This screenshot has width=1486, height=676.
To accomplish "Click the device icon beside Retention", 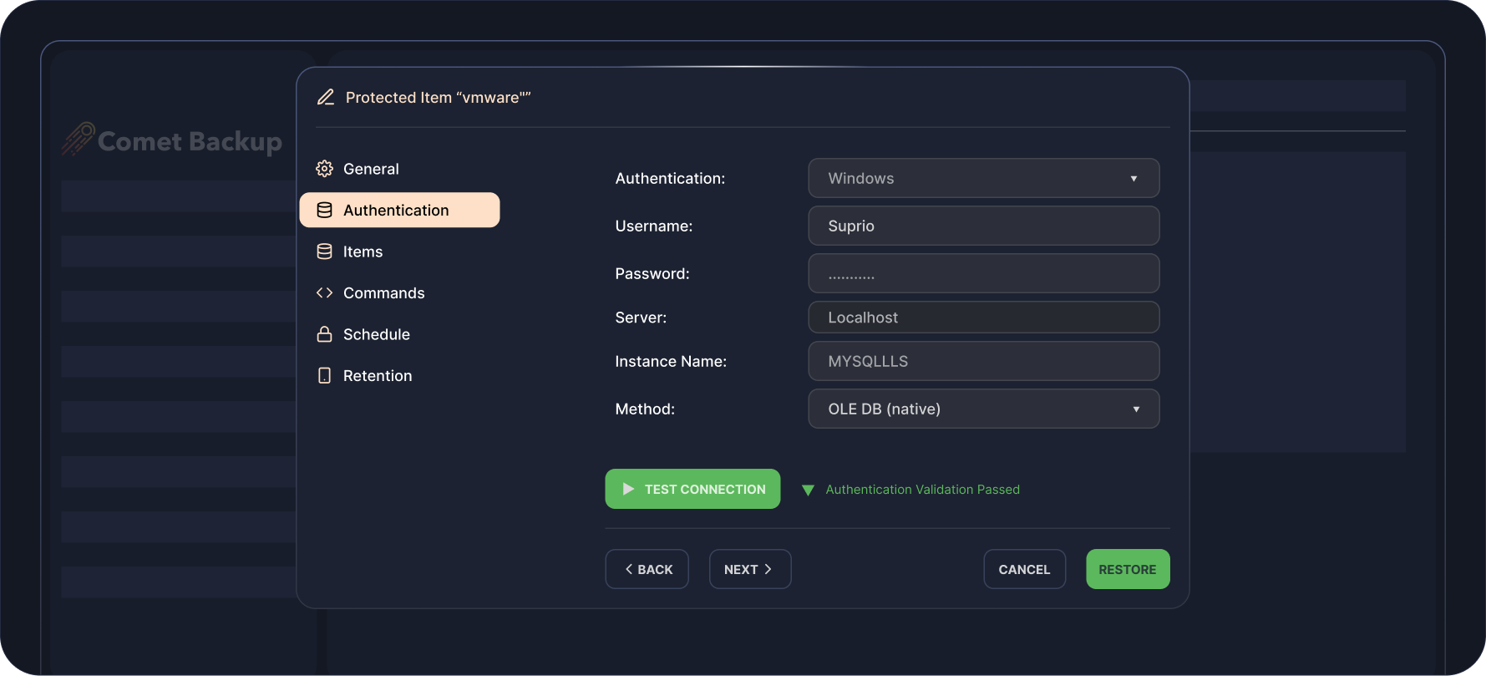I will [324, 376].
